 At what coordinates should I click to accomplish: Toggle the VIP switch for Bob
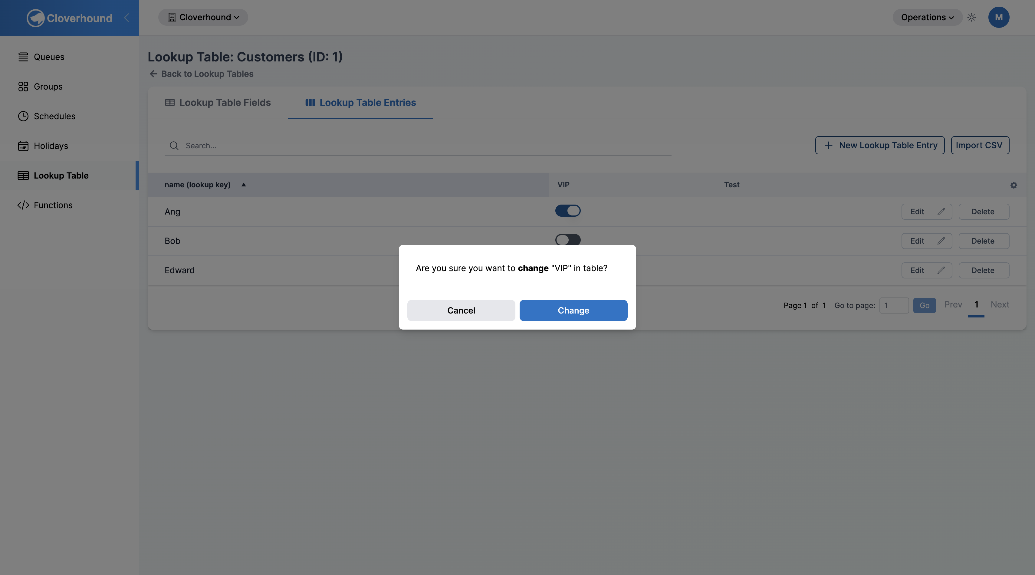(x=568, y=239)
